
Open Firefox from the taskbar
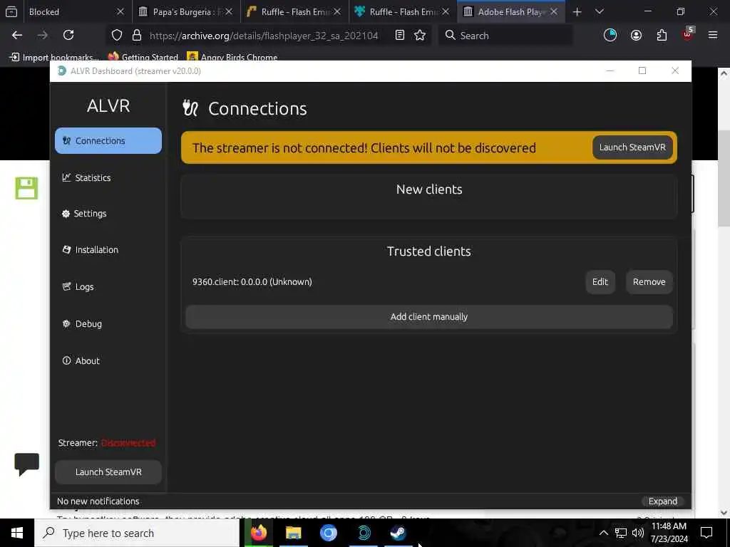pos(259,533)
